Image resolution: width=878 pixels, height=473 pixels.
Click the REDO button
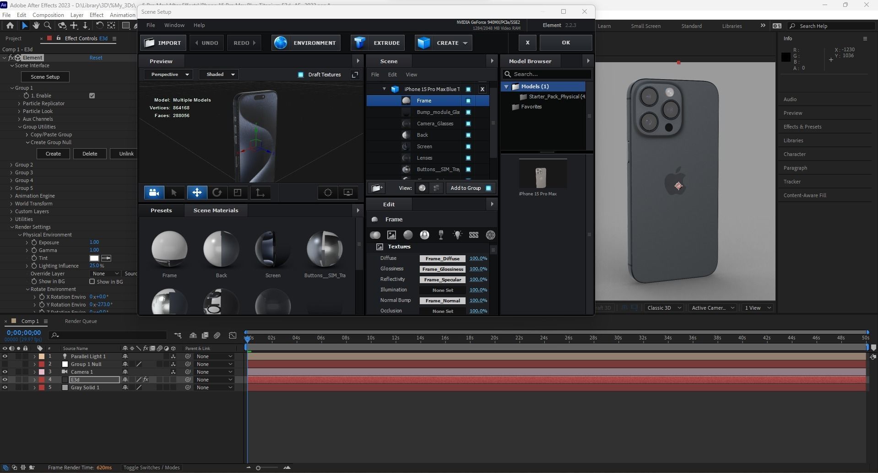(x=244, y=43)
